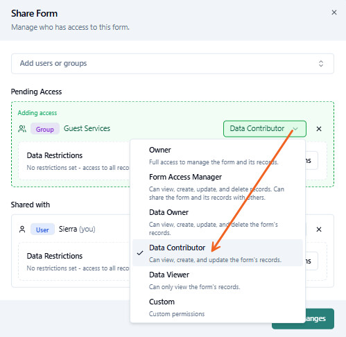Image resolution: width=346 pixels, height=337 pixels.
Task: Remove Guest Services pending access
Action: point(319,129)
